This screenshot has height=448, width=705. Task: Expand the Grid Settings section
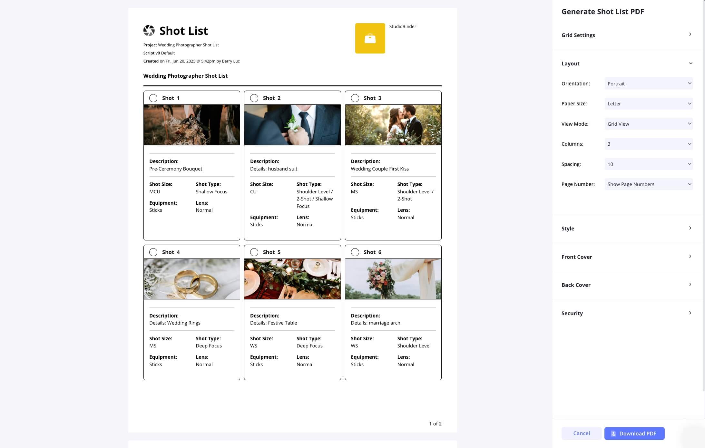pyautogui.click(x=627, y=35)
